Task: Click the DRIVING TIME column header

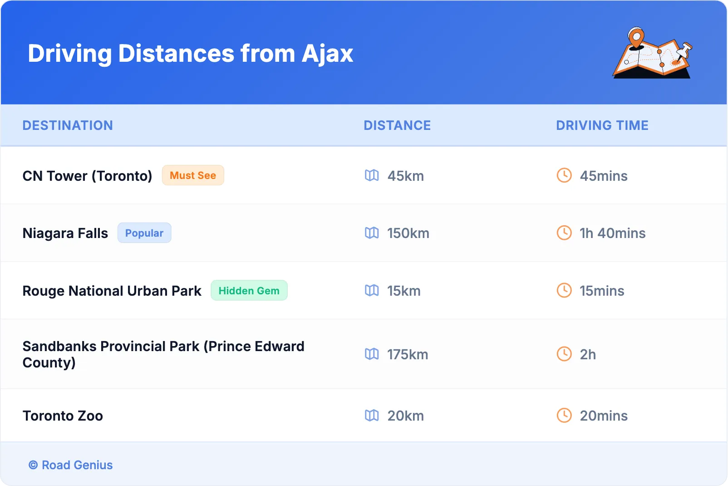Action: [602, 125]
